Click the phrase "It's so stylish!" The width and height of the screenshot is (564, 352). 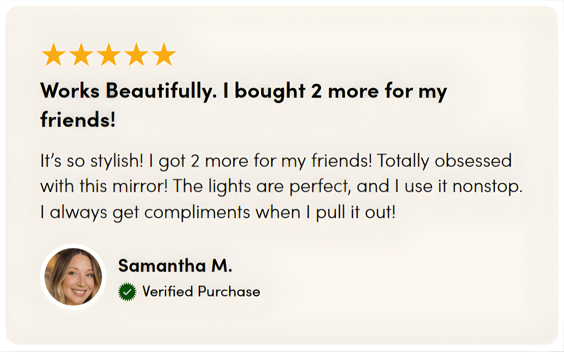(92, 161)
